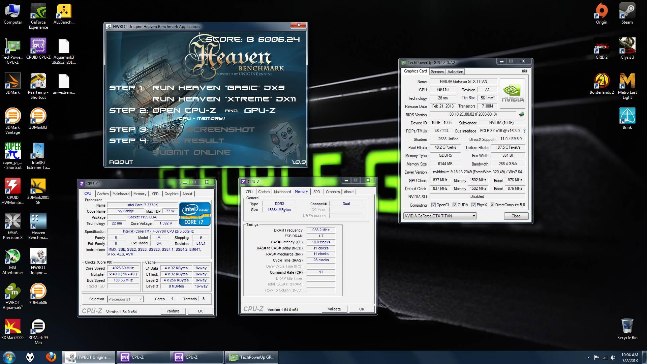647x364 pixels.
Task: Select HWBOT Unigine taskbar button
Action: (x=88, y=357)
